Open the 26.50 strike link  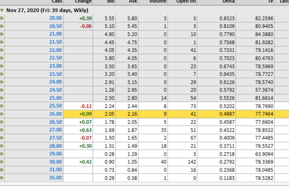56,122
